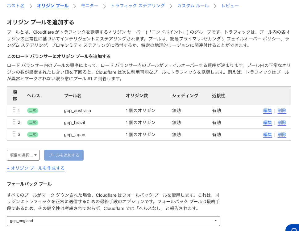Screen dimensions: 299x231
Task: Expand the gcp_england selector chevron
Action: point(215,221)
